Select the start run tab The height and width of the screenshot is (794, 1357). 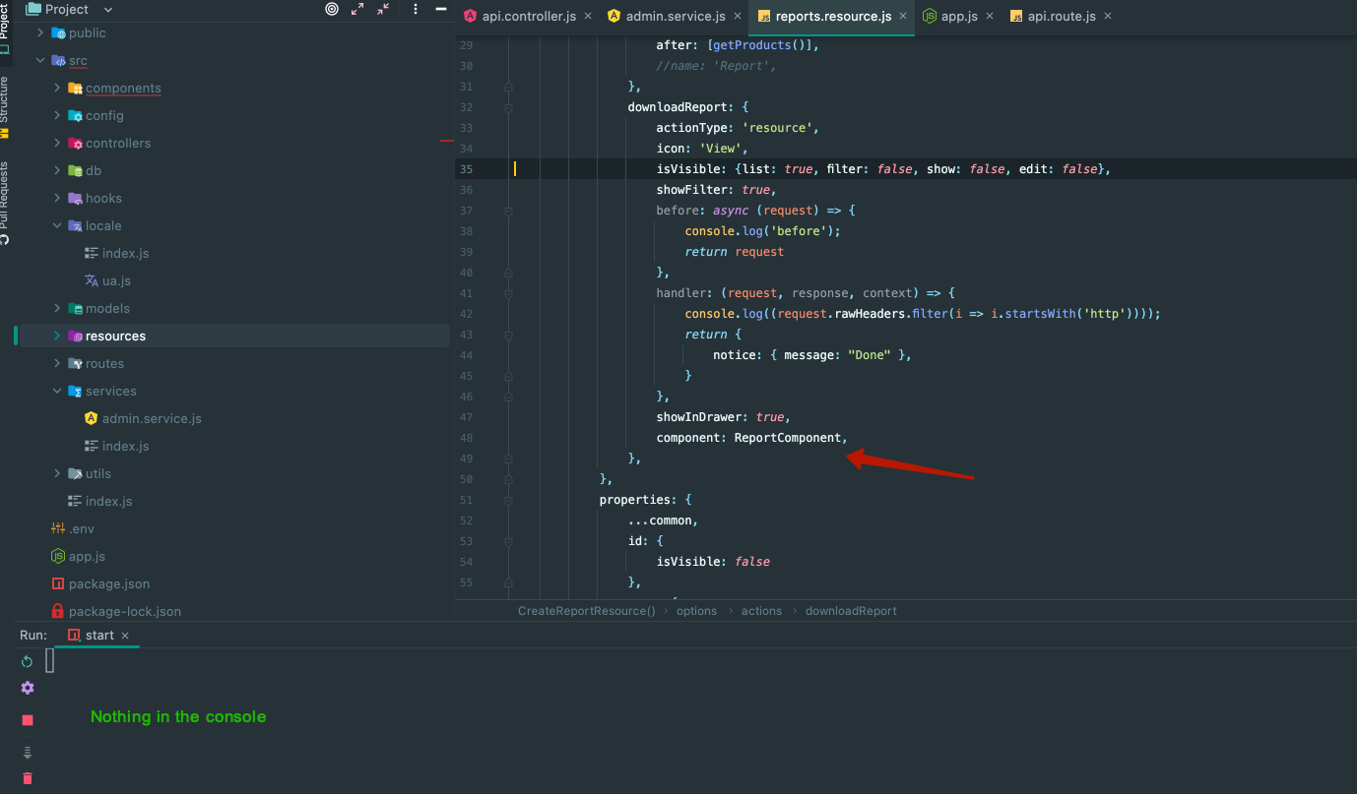[x=98, y=635]
